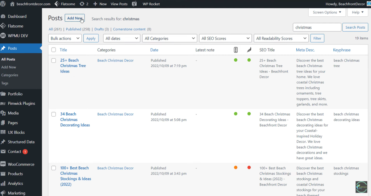Expand the Screen Options panel
The height and width of the screenshot is (196, 371).
[327, 12]
